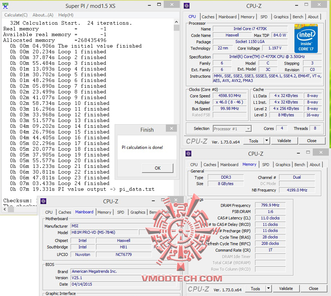Open About tab in top CPU-Z window

(x=313, y=17)
